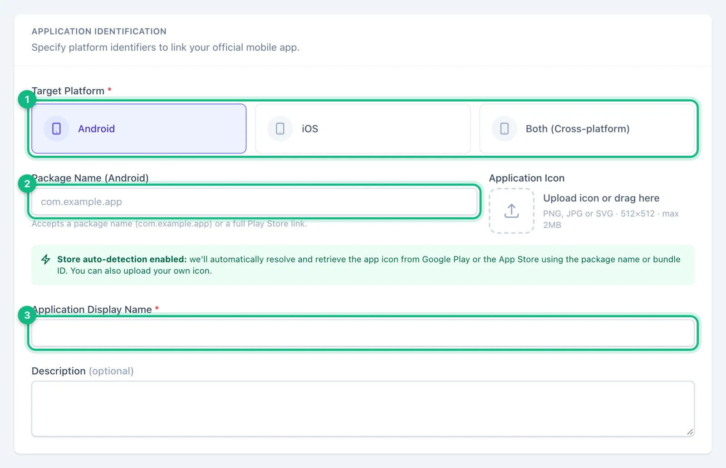Click the Cross-platform phone icon

504,129
